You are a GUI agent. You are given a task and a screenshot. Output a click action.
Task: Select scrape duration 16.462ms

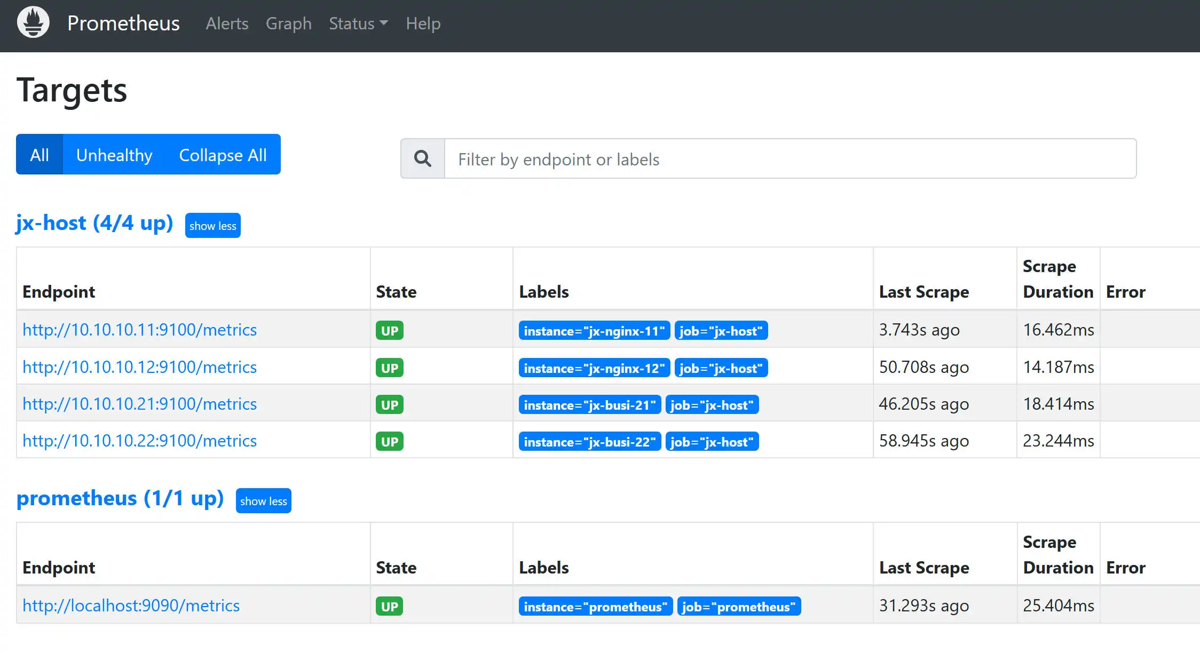[1059, 330]
